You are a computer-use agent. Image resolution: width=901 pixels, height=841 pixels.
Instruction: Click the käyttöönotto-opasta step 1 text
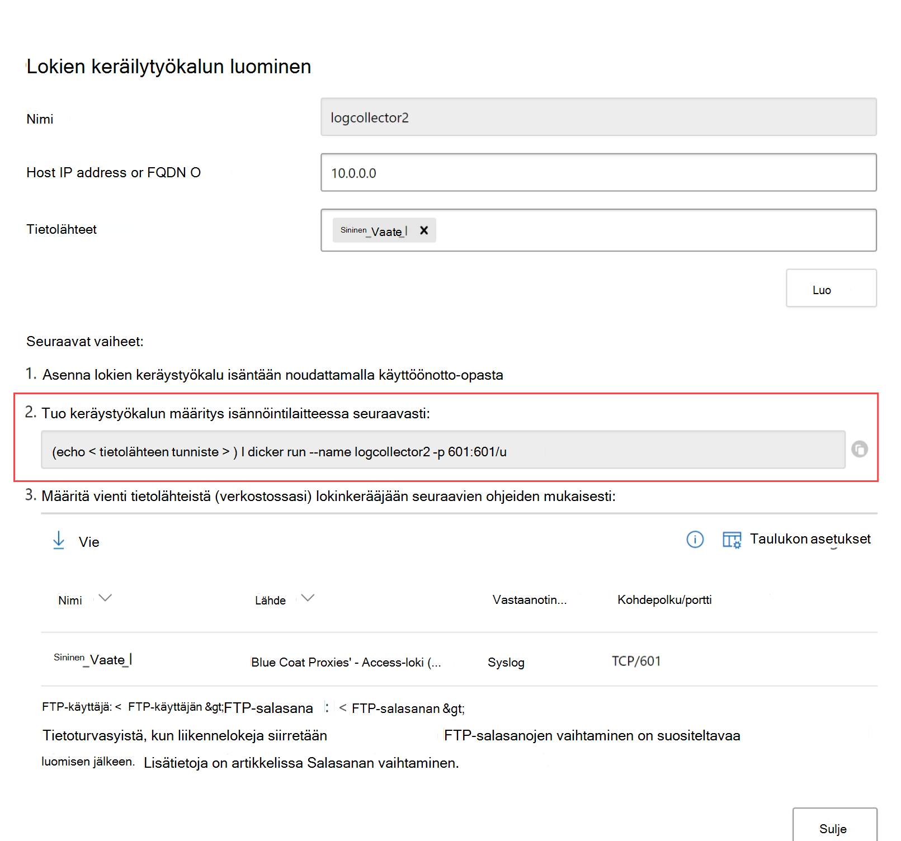pos(441,375)
